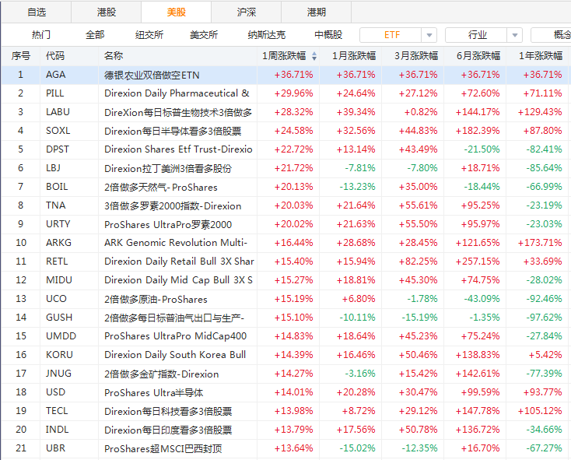Open the 行业 dropdown arrow
This screenshot has width=571, height=460.
click(x=515, y=35)
